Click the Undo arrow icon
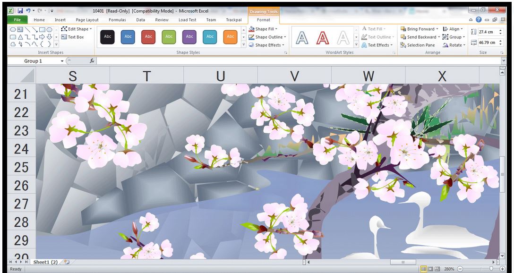The image size is (514, 273). tap(29, 10)
